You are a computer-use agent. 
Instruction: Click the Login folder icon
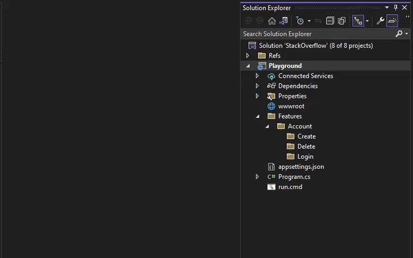[x=291, y=156]
